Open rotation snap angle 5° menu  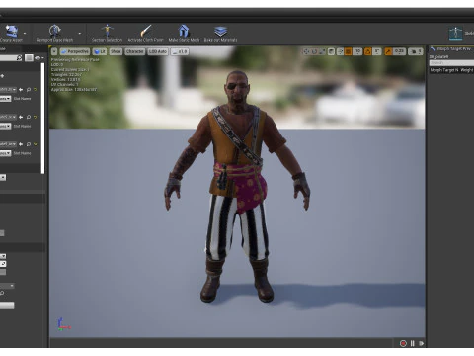coord(377,51)
